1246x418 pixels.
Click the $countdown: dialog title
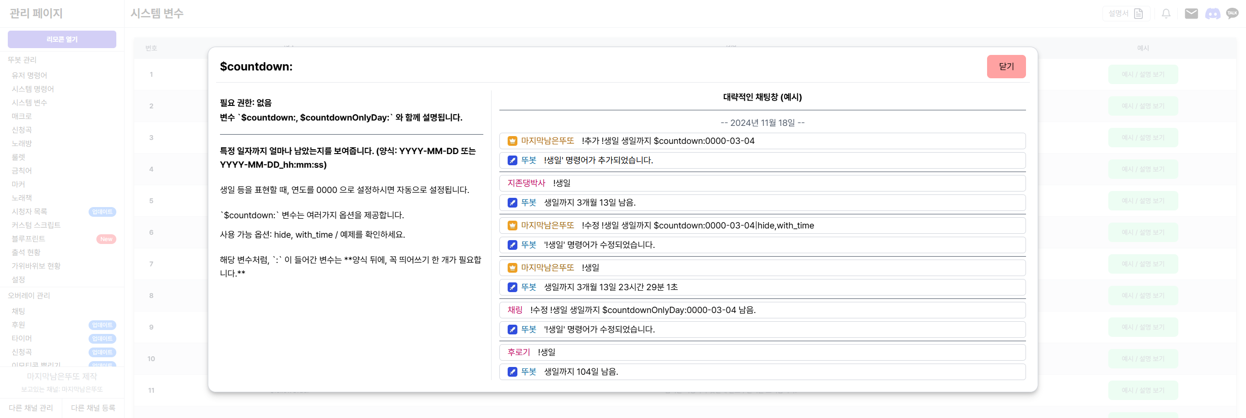[x=256, y=67]
